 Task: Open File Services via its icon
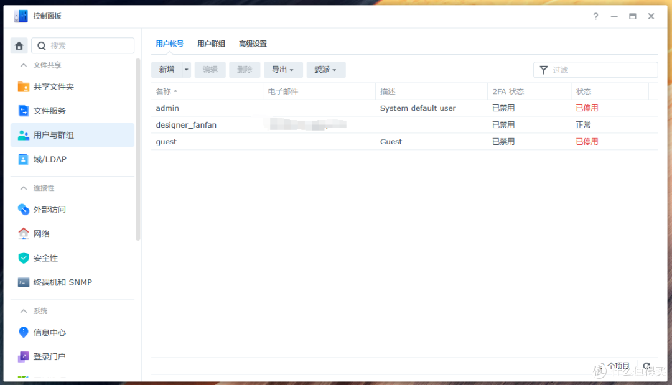[x=23, y=111]
